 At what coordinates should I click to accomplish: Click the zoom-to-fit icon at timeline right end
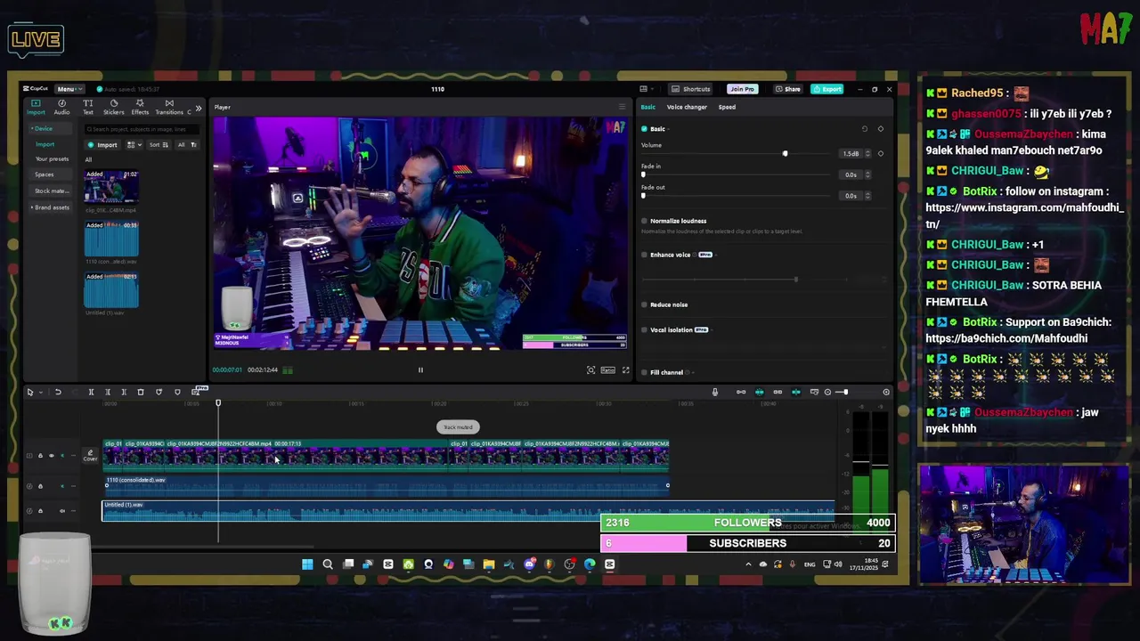[885, 392]
